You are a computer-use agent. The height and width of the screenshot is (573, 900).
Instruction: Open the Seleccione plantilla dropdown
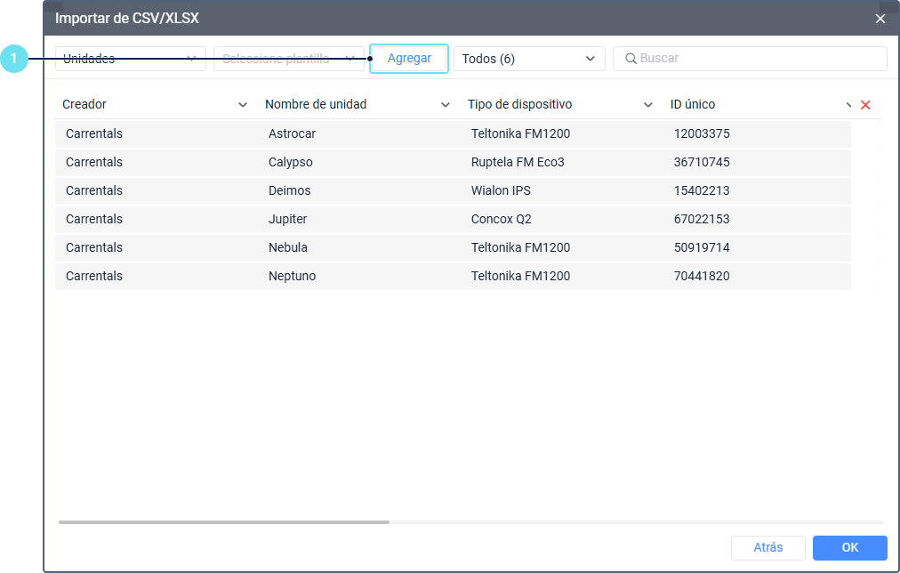coord(289,59)
